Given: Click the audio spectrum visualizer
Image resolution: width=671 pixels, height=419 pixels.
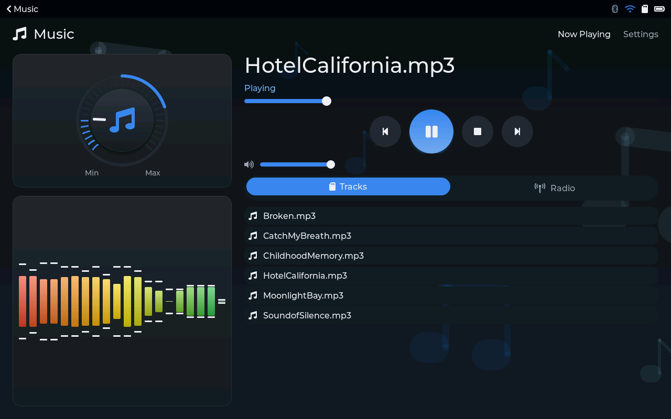Looking at the screenshot, I should 122,301.
